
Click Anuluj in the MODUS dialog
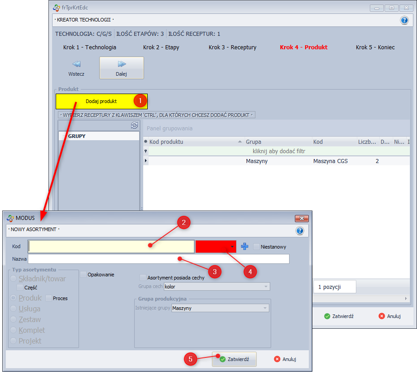click(x=285, y=359)
